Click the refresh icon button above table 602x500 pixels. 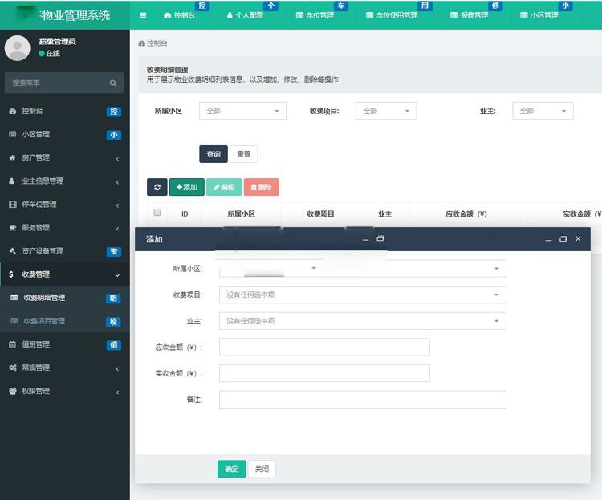point(157,187)
